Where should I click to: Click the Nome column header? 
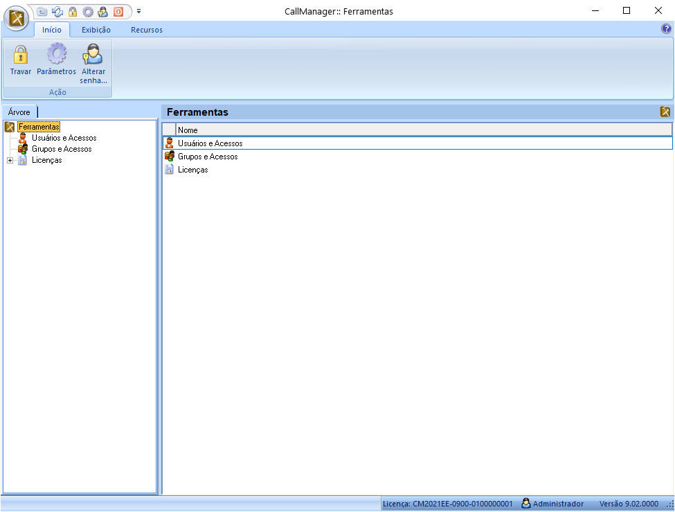[424, 130]
